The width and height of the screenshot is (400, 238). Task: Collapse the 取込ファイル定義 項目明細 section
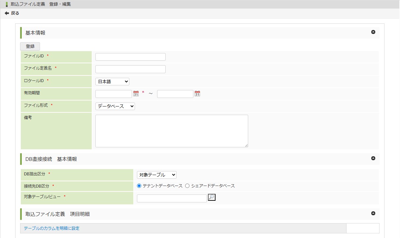coord(373,213)
